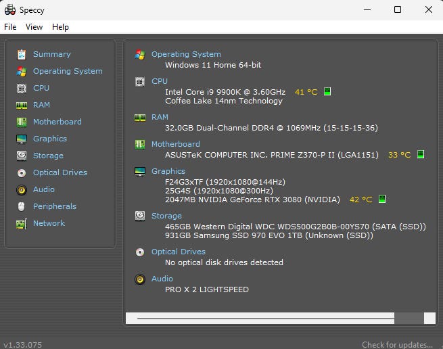This screenshot has height=349, width=443.
Task: Select Summary in the sidebar
Action: tap(52, 54)
